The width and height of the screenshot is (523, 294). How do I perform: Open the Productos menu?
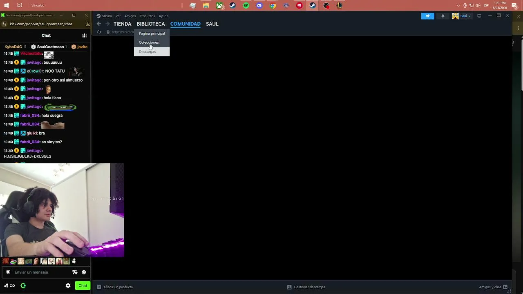click(147, 16)
